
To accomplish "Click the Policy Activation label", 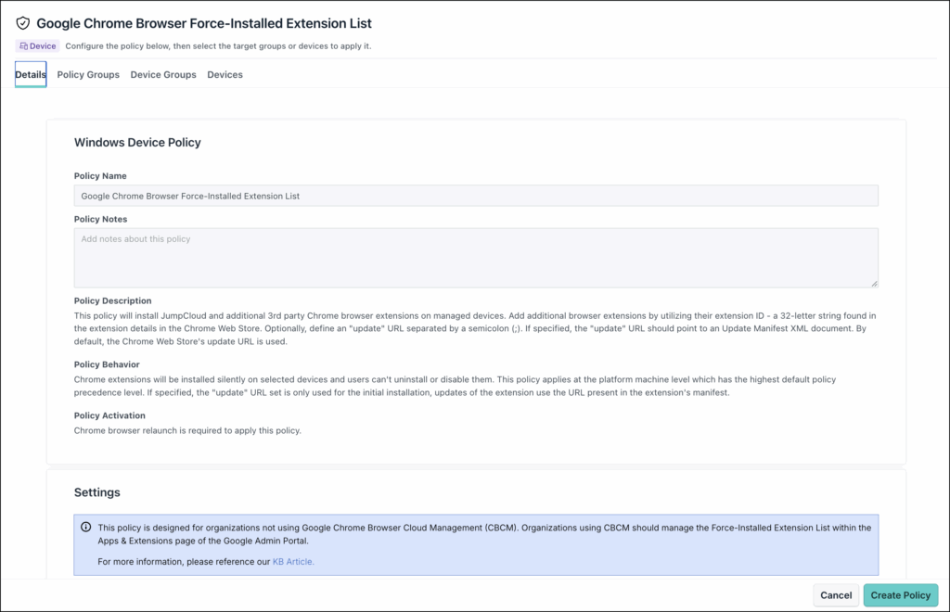I will pos(109,415).
